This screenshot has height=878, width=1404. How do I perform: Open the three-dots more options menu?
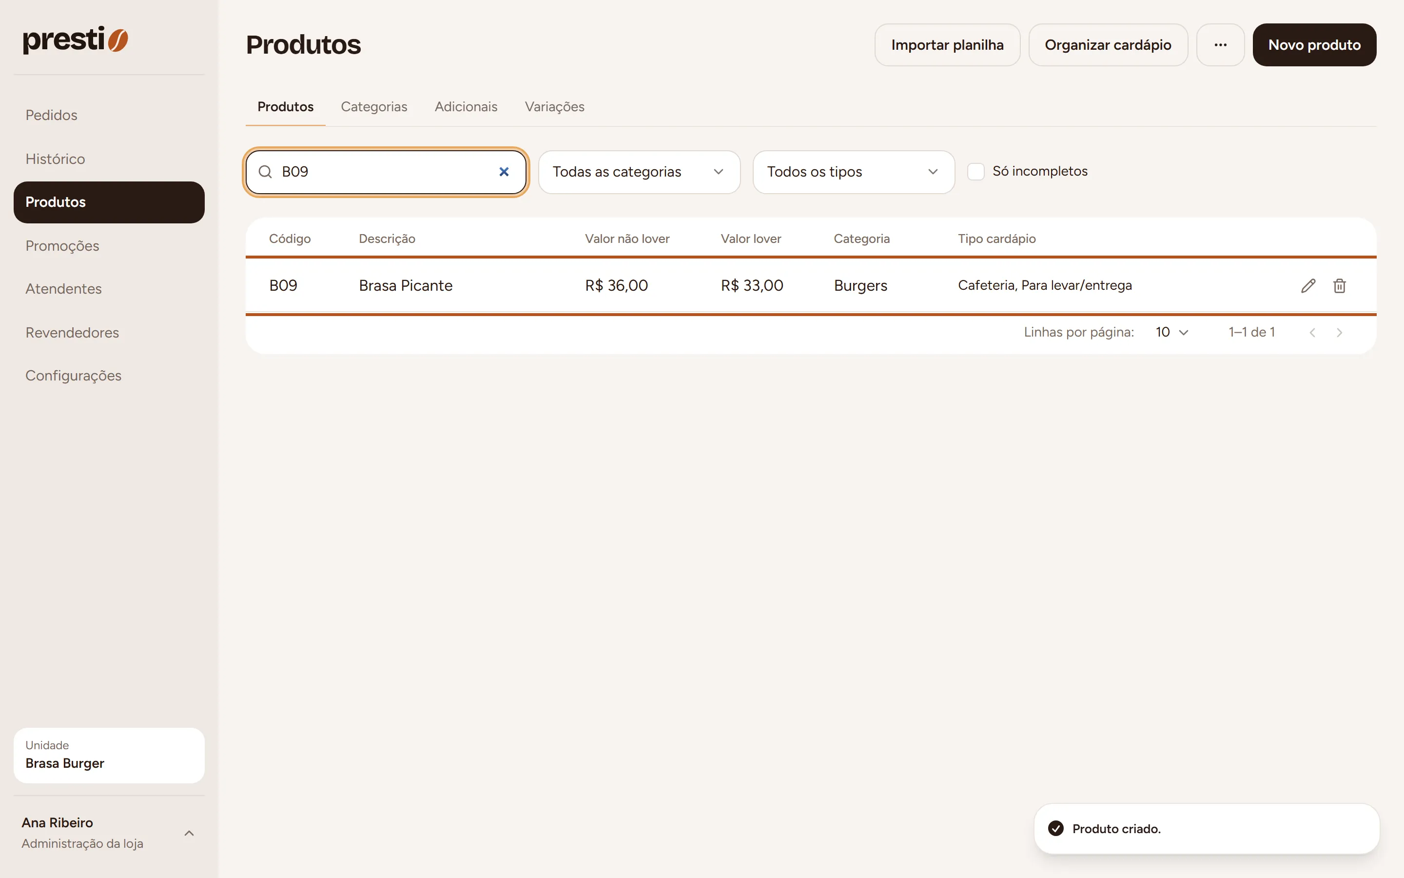pyautogui.click(x=1220, y=45)
